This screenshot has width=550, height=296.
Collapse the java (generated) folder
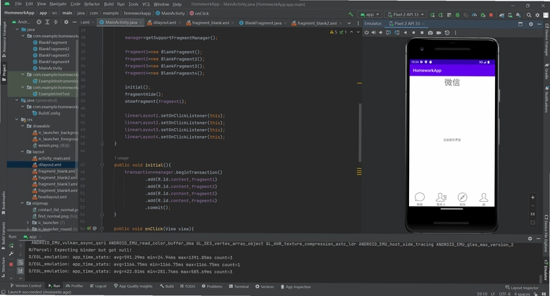[x=16, y=100]
